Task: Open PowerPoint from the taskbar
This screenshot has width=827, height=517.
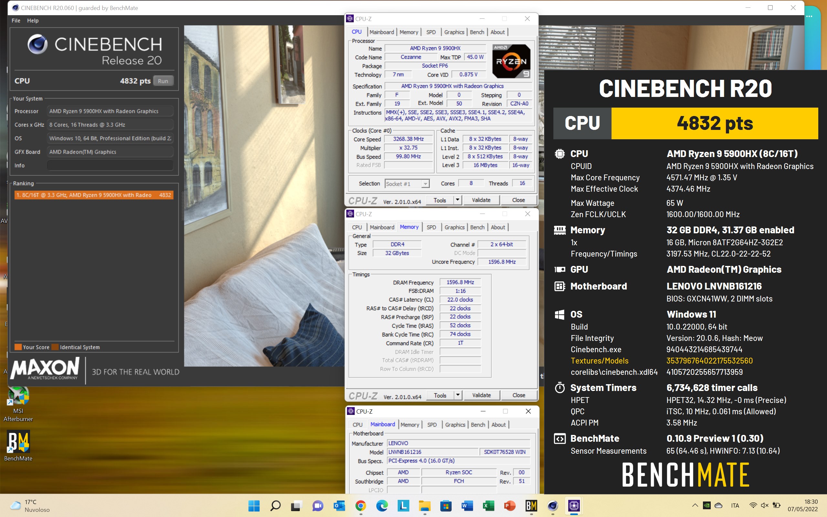Action: pyautogui.click(x=510, y=505)
